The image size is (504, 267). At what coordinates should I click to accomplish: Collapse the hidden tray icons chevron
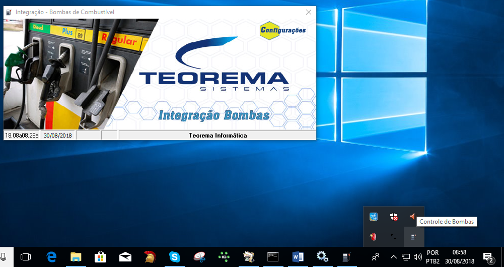click(x=393, y=257)
